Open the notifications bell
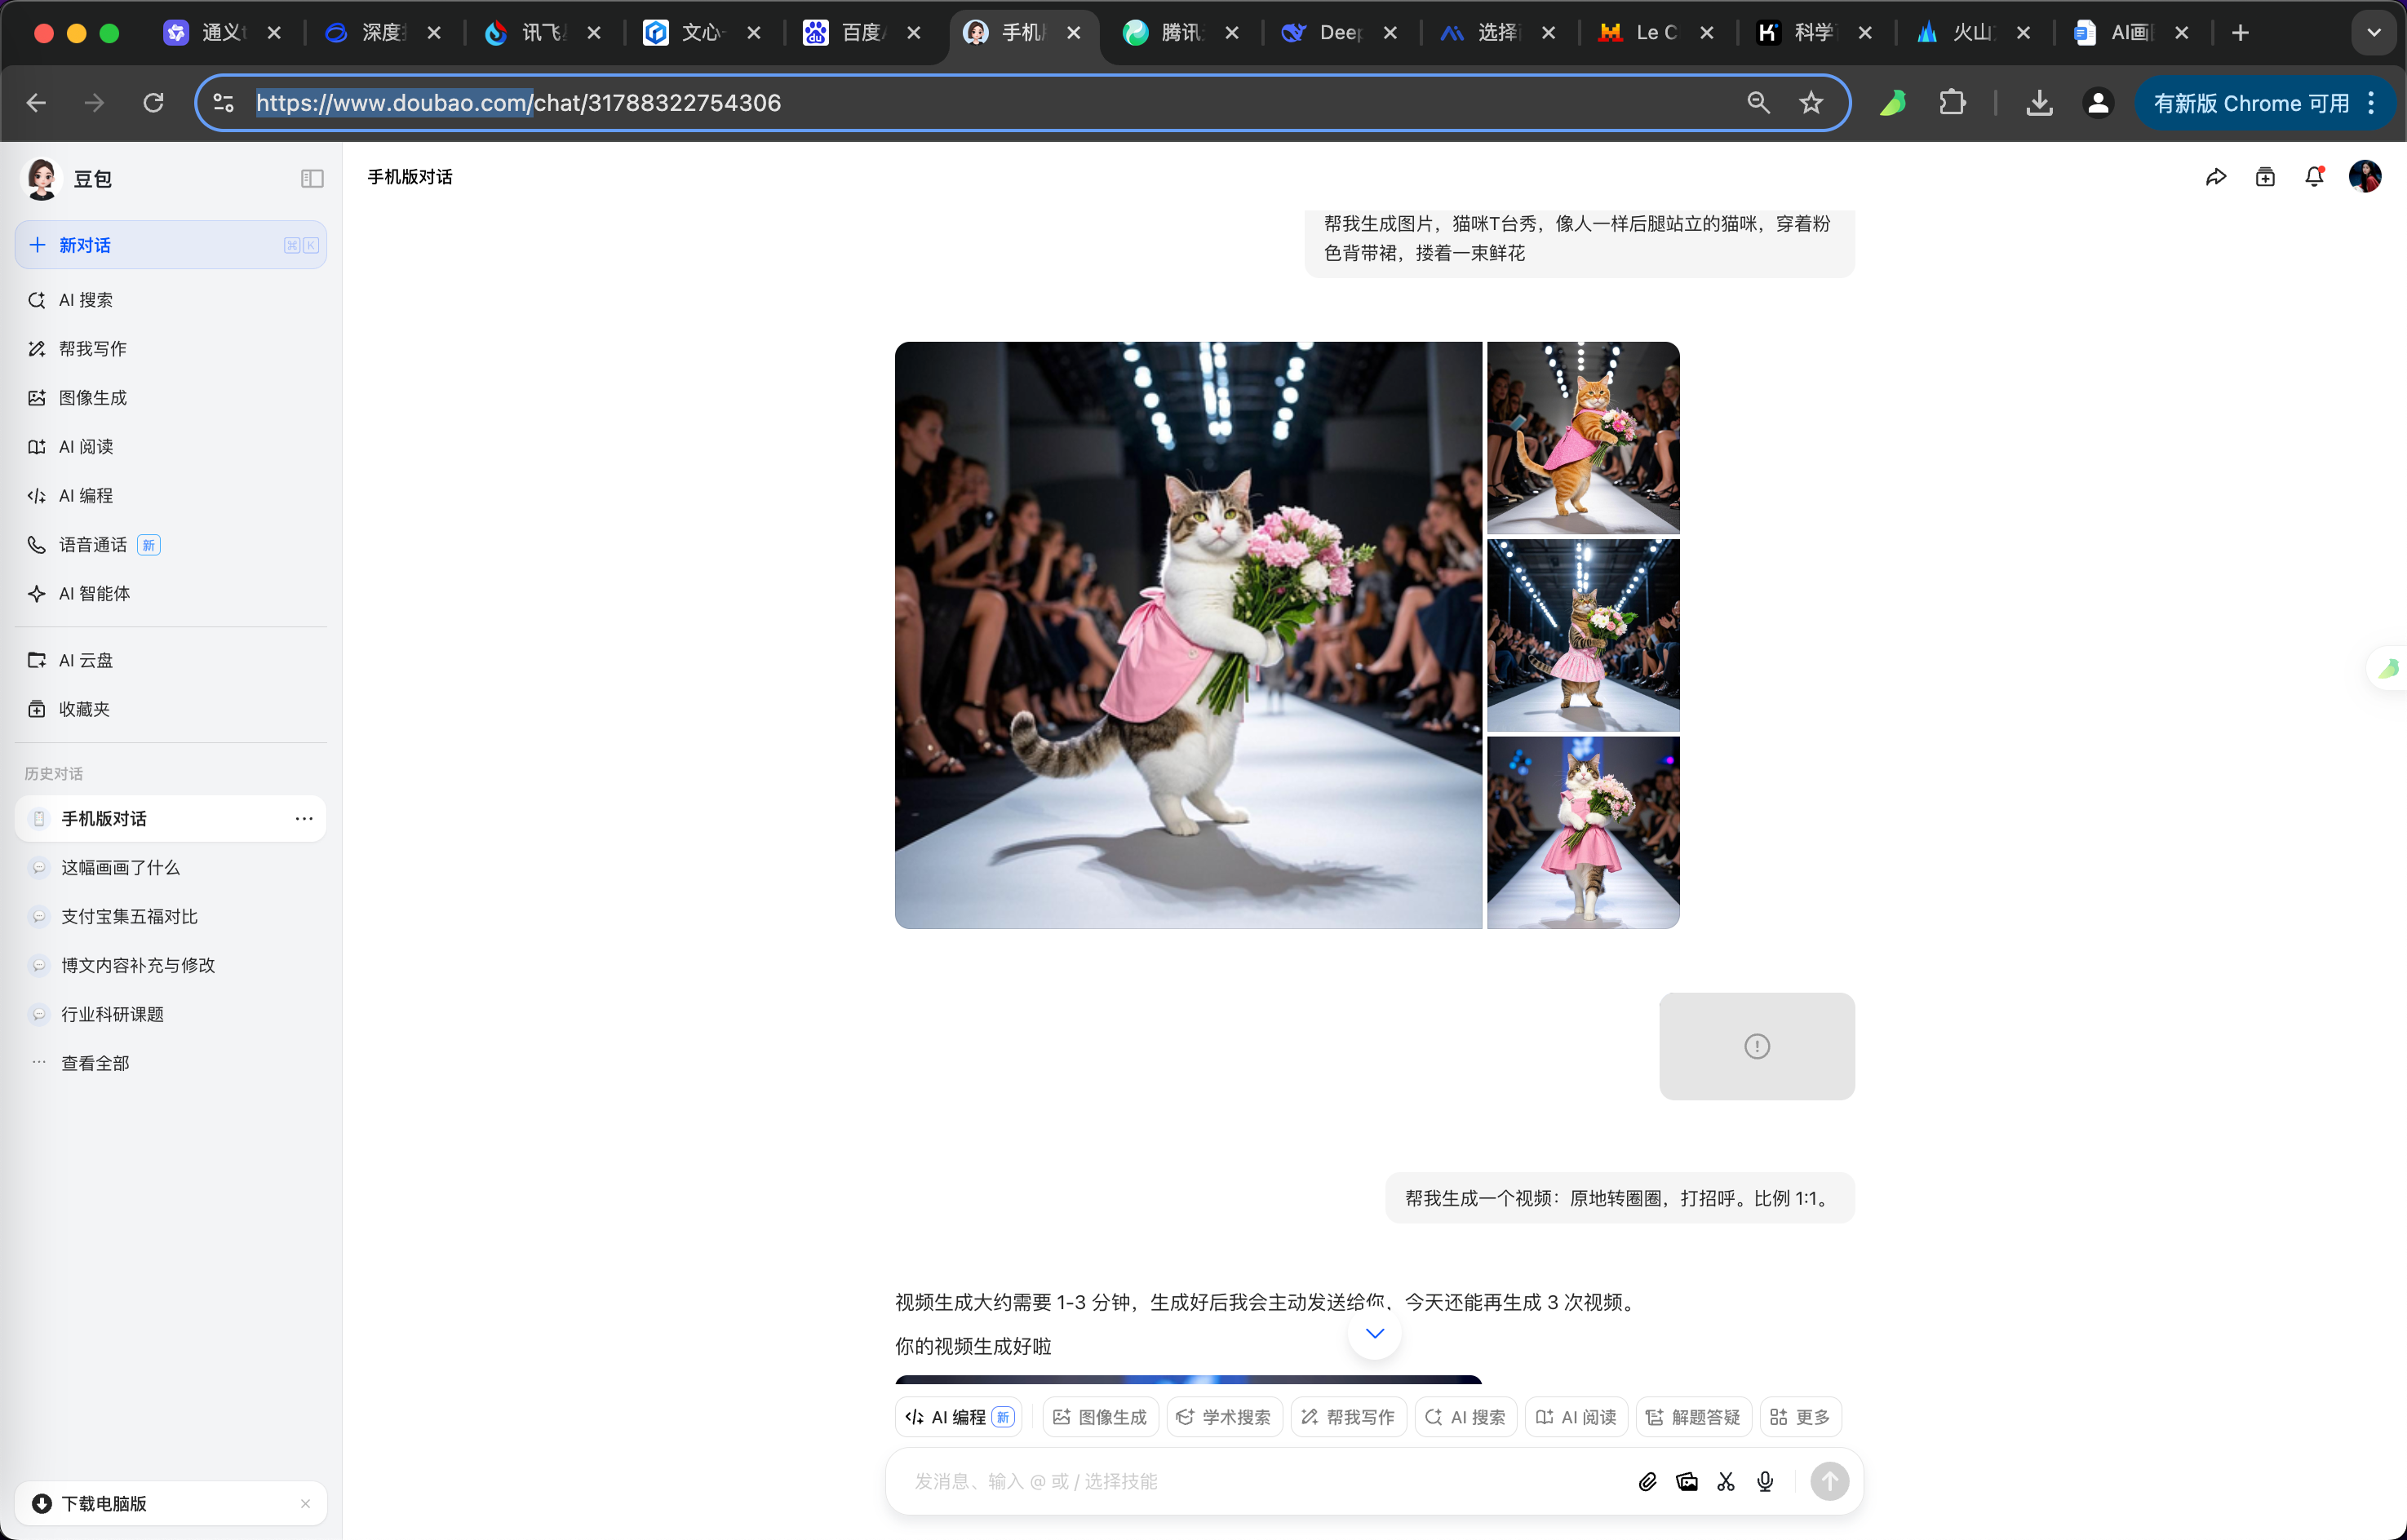 tap(2314, 177)
